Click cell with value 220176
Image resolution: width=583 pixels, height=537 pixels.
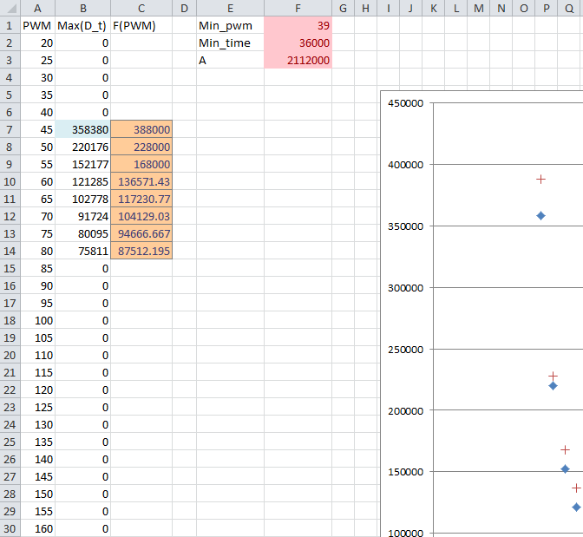point(83,147)
